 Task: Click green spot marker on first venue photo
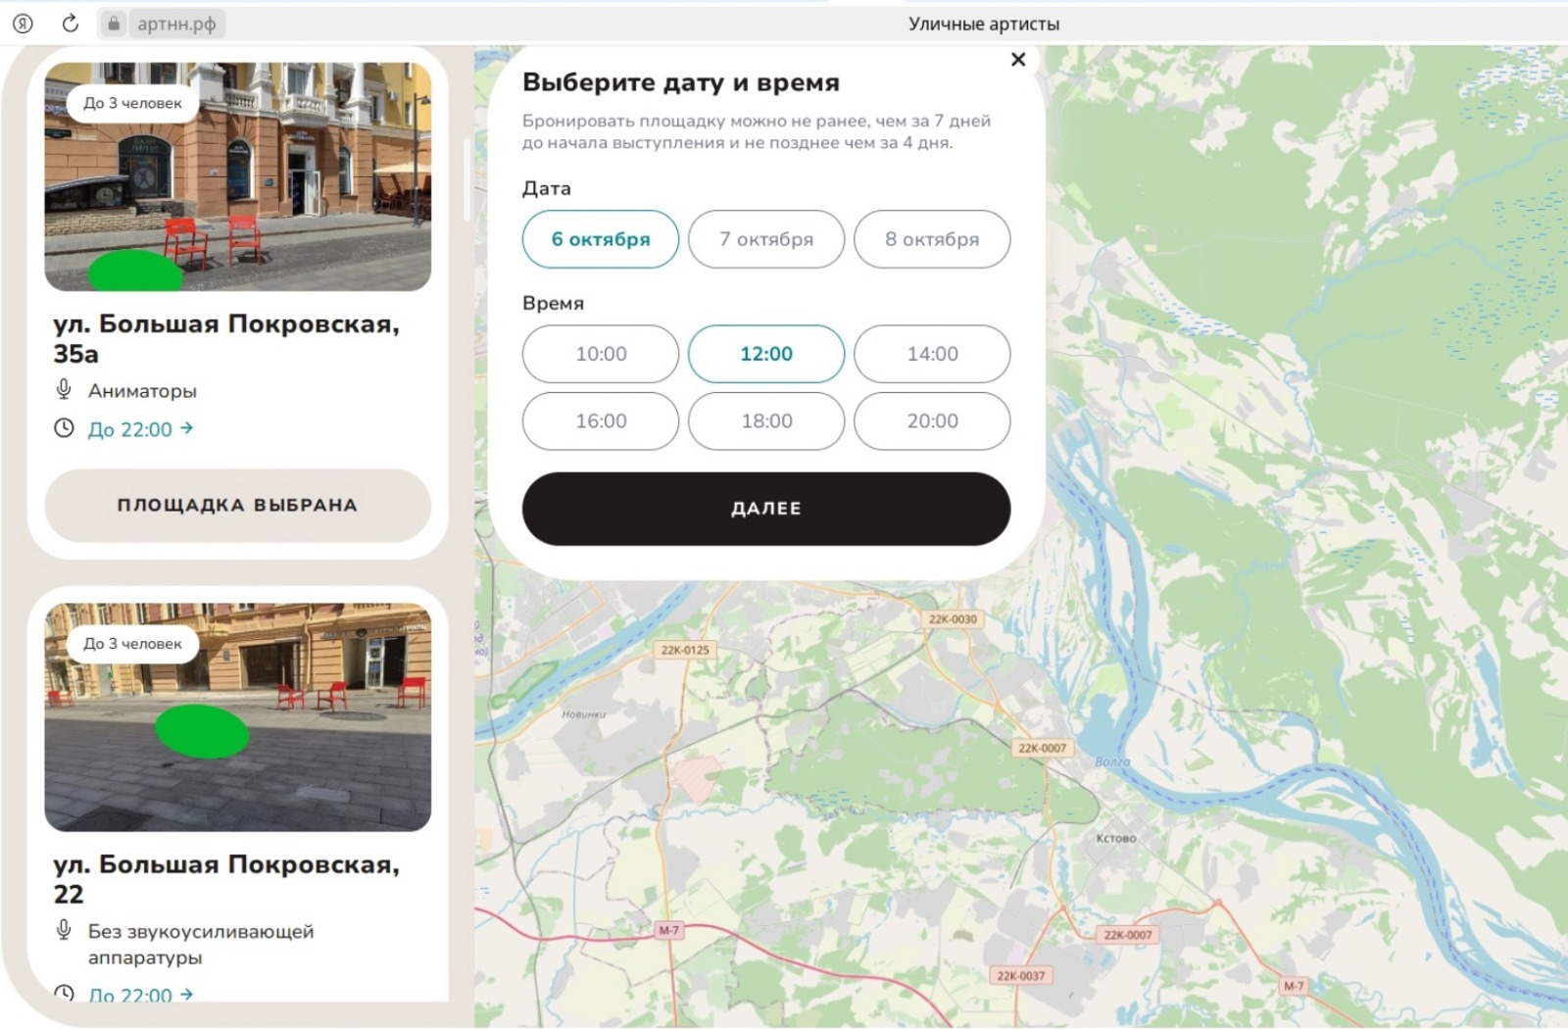click(135, 270)
